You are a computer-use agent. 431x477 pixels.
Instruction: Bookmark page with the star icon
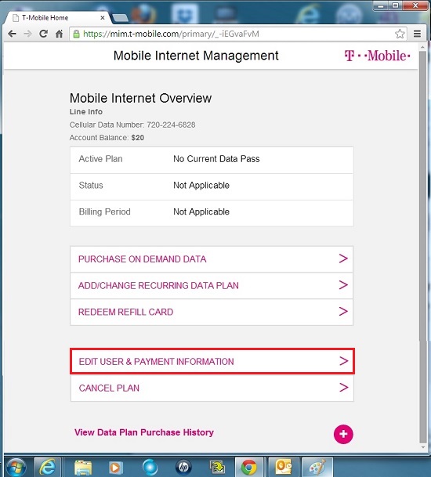[x=400, y=34]
